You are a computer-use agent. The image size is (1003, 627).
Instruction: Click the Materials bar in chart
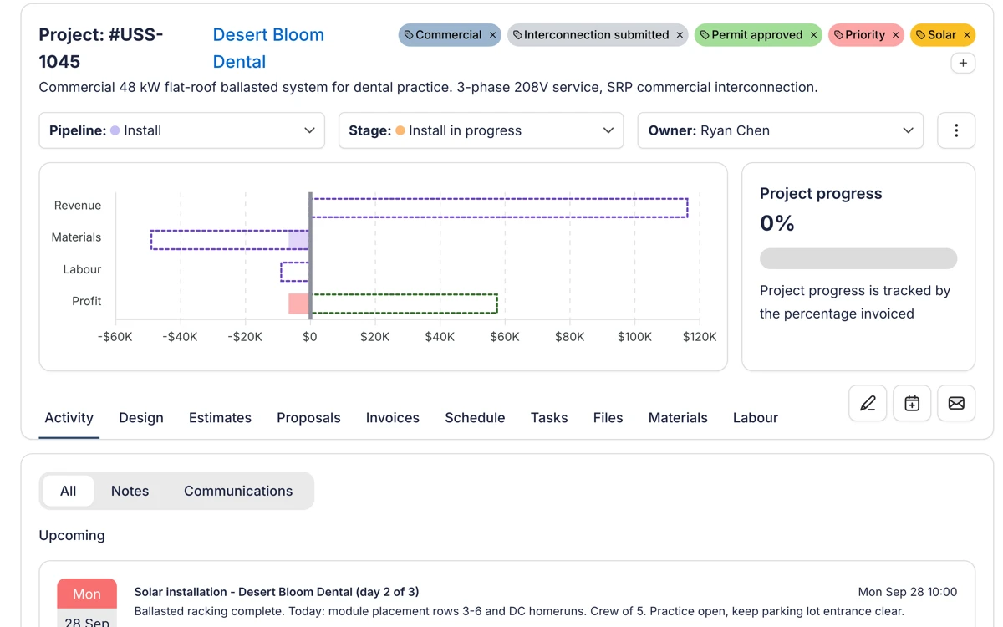(x=230, y=239)
